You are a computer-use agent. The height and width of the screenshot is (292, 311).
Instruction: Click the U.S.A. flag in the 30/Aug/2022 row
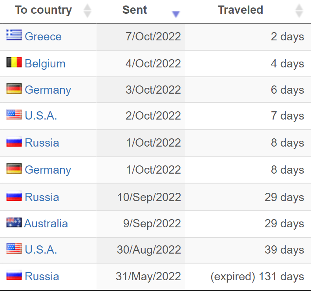click(x=14, y=248)
